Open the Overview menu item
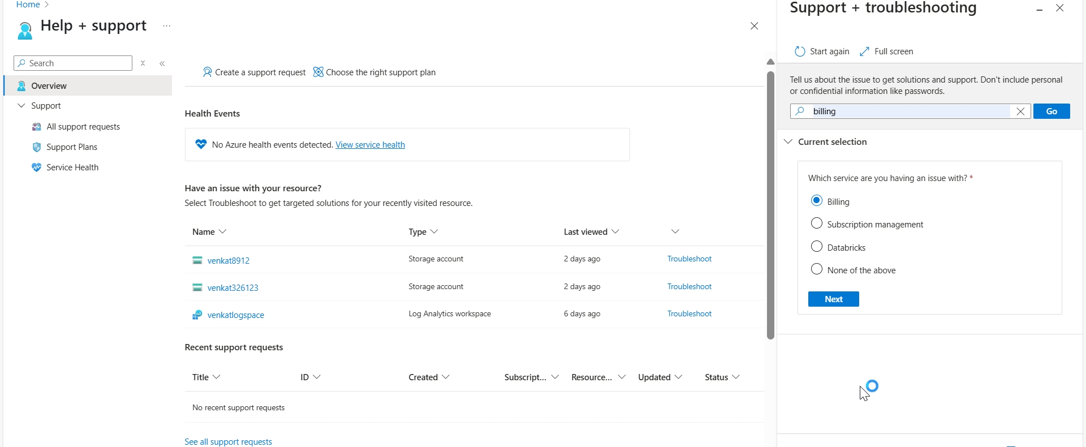 [88, 86]
